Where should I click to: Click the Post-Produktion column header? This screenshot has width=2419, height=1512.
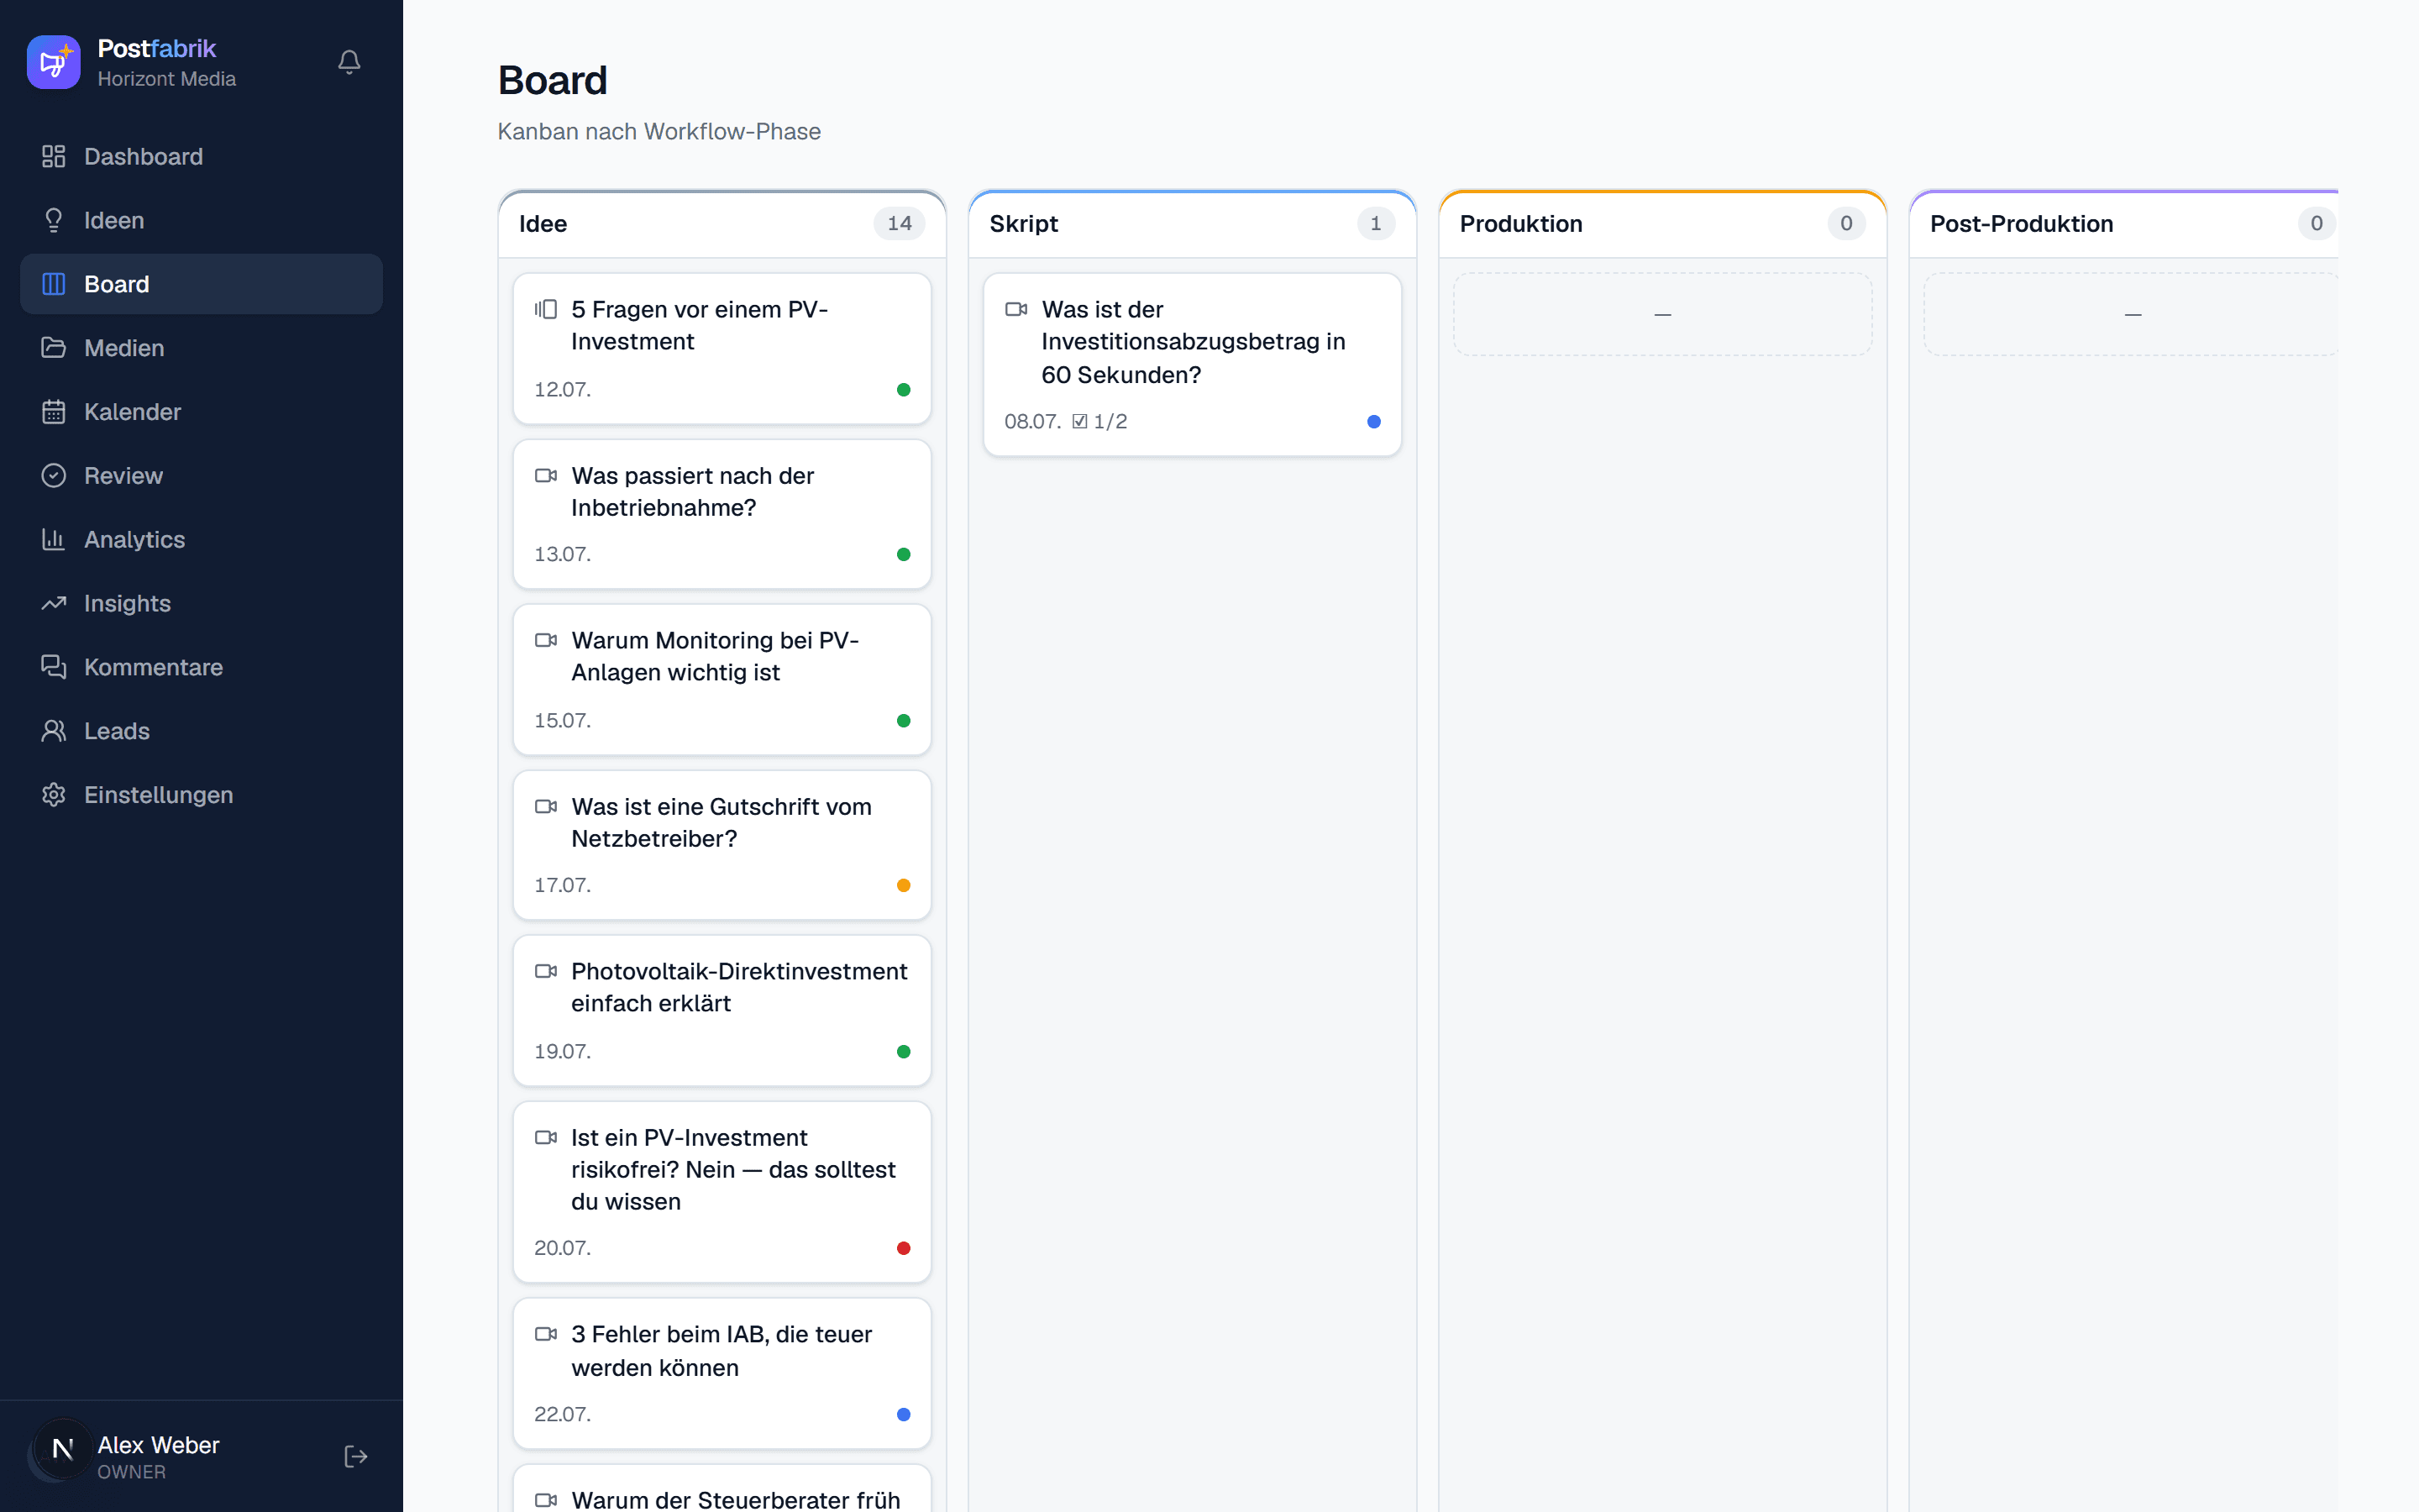pos(2124,224)
